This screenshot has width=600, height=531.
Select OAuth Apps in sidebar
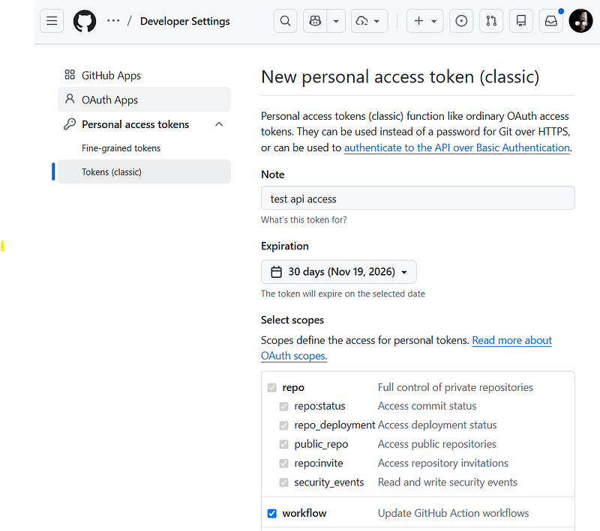click(x=144, y=100)
